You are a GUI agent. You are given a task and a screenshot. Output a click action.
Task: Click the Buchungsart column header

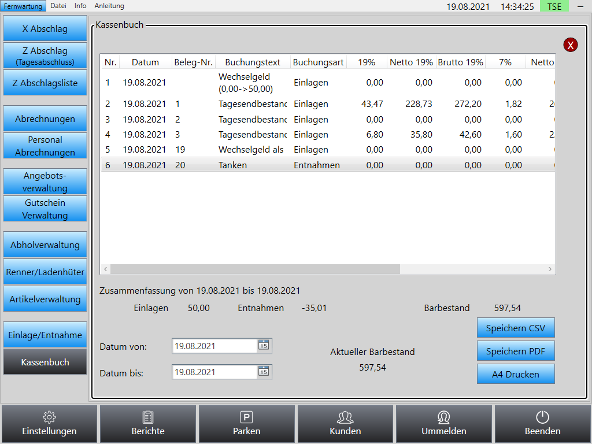click(x=318, y=62)
